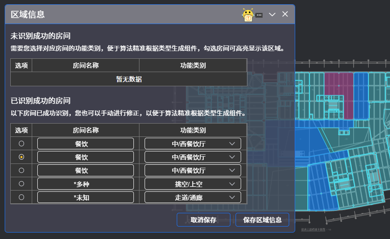390x239 pixels.
Task: Select the radio button for the first 餐饮 row
Action: pyautogui.click(x=21, y=143)
